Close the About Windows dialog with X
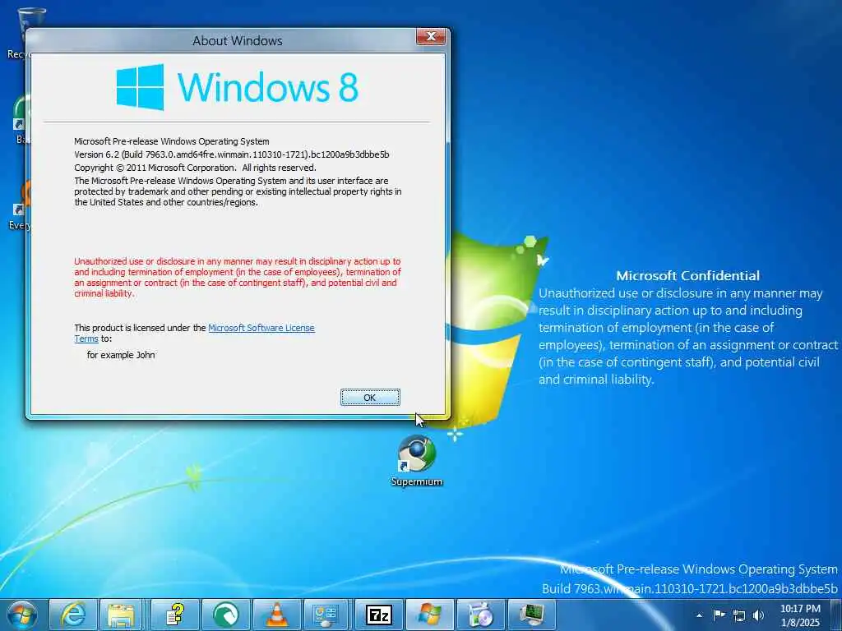842x631 pixels. [x=431, y=36]
